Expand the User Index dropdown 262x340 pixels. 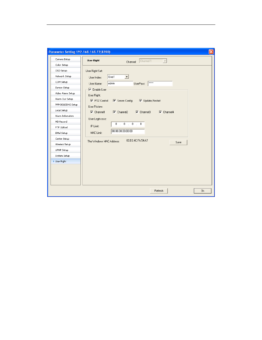[x=127, y=77]
